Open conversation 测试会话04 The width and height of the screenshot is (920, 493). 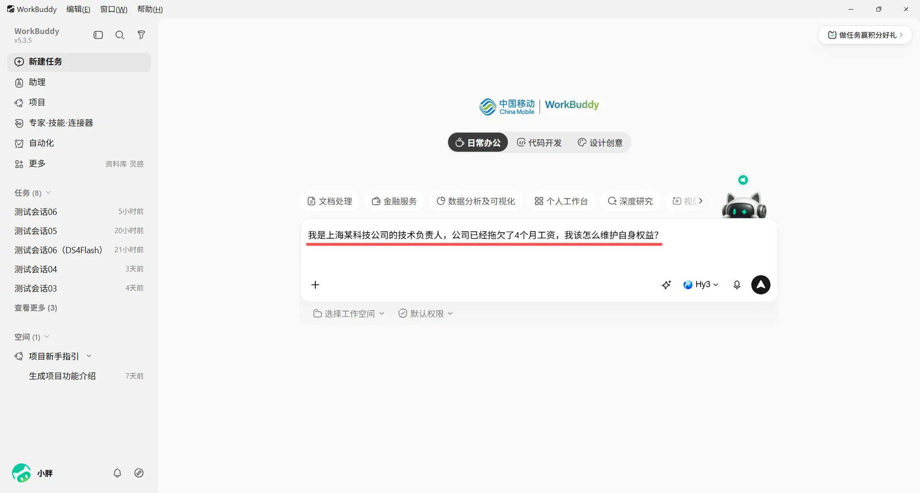pos(79,269)
